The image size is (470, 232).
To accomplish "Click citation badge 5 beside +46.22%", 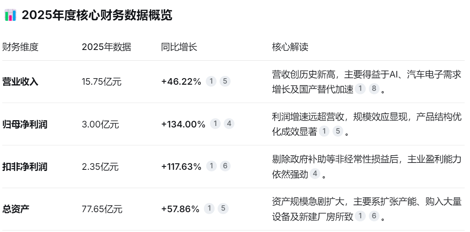I will tap(225, 81).
